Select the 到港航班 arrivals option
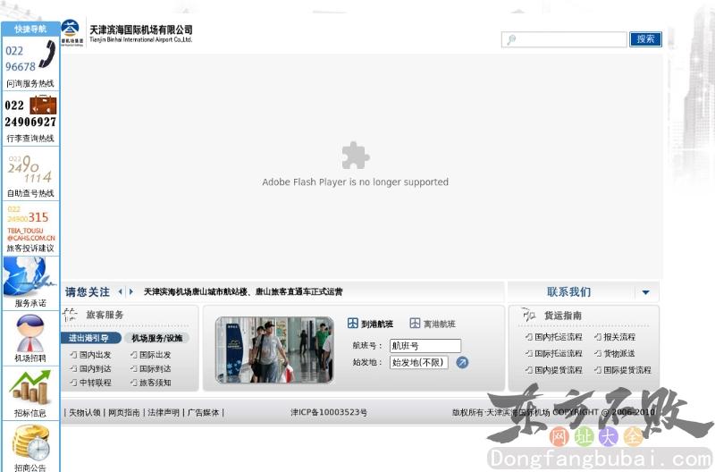 (370, 324)
